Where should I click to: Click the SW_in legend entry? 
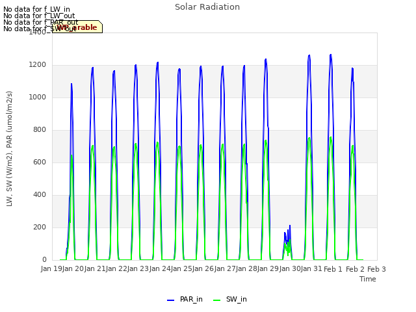click(230, 300)
